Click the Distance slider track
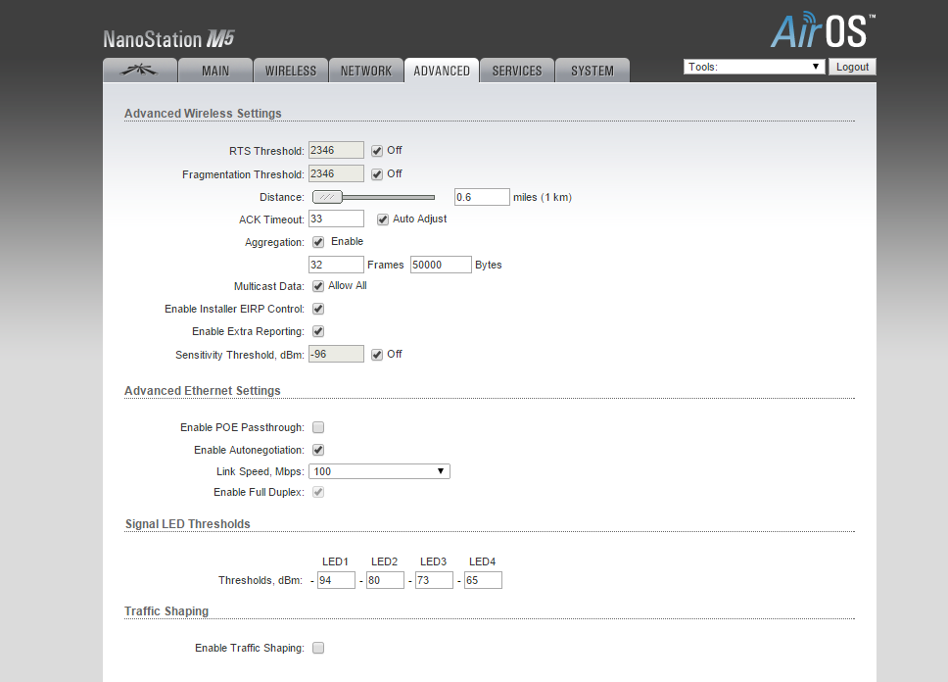 pos(389,197)
